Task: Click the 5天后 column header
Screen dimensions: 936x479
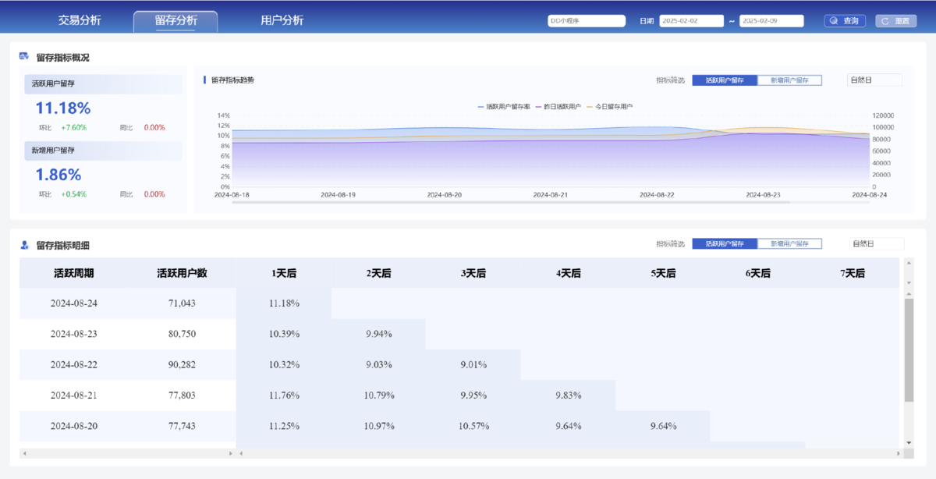Action: 663,274
